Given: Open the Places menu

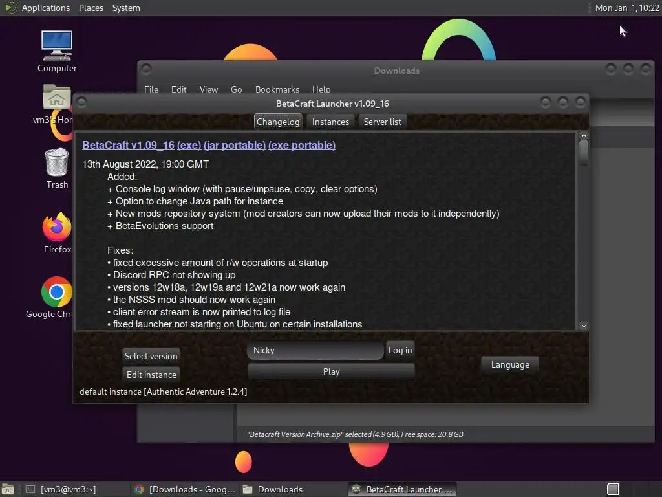Looking at the screenshot, I should pos(91,8).
